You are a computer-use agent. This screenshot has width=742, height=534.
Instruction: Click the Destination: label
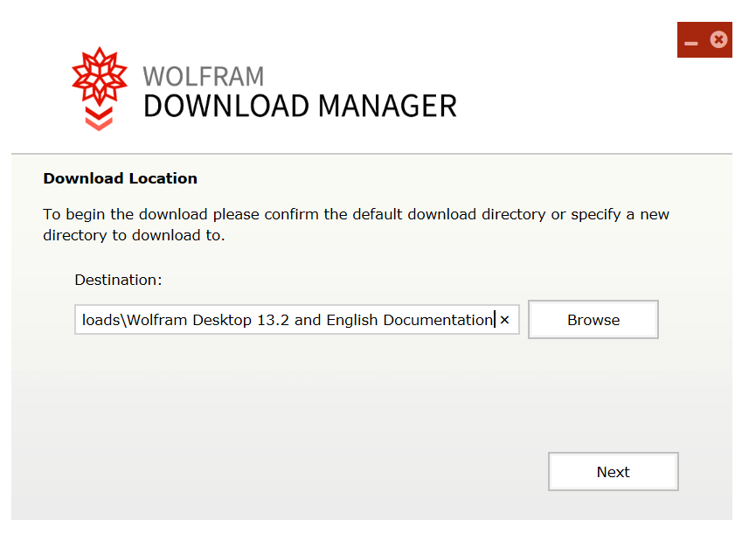[118, 280]
